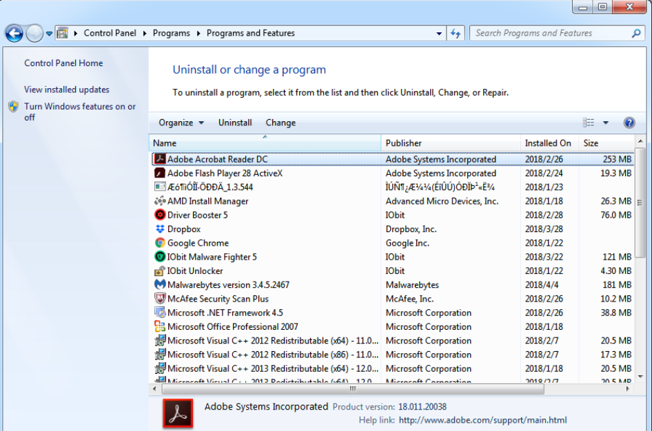This screenshot has height=431, width=652.
Task: Select the Dropbox program name
Action: [x=184, y=229]
